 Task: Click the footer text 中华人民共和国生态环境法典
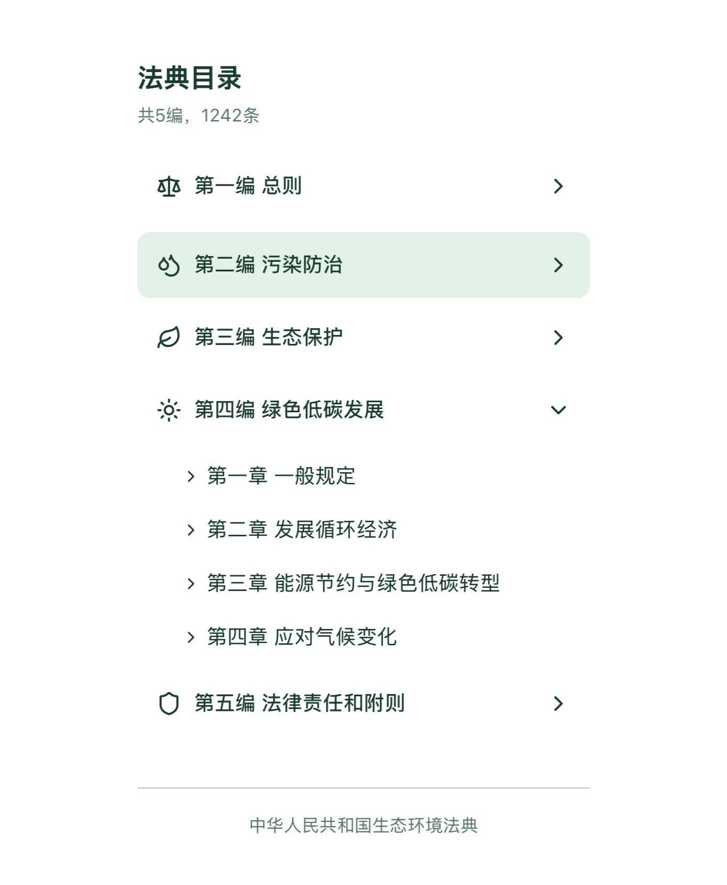click(x=363, y=826)
